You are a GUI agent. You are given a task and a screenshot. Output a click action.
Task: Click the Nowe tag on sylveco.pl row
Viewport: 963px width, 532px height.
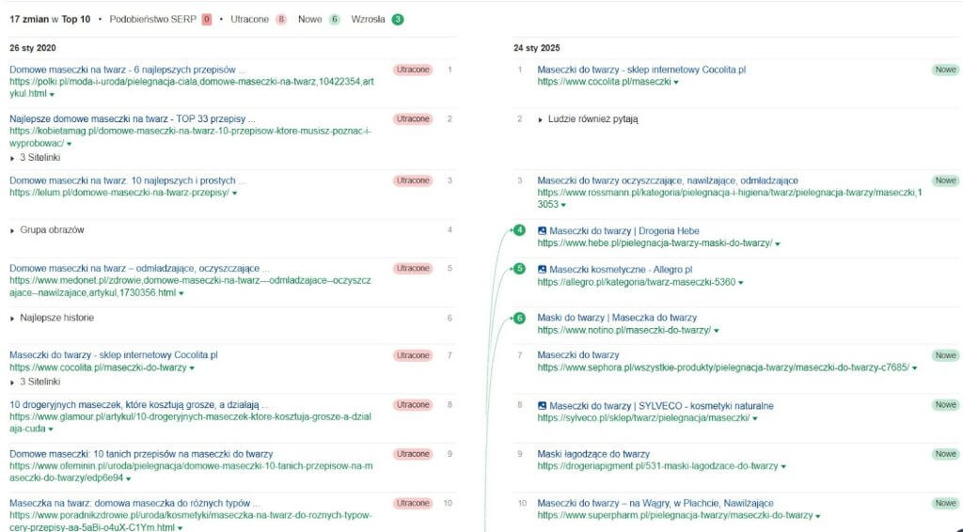946,405
